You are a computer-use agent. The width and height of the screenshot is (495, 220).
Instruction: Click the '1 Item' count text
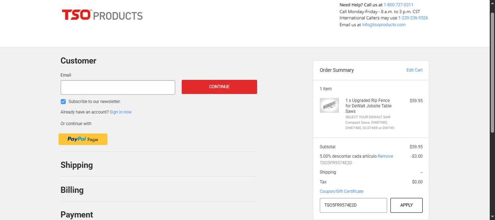pos(326,89)
